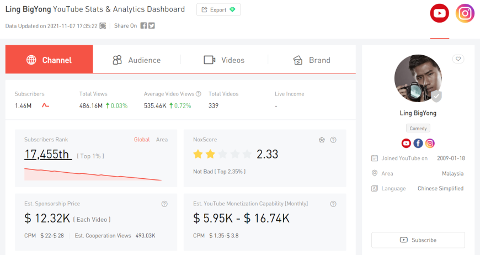
Task: Click the verified shield badge on avatar
Action: [x=436, y=96]
